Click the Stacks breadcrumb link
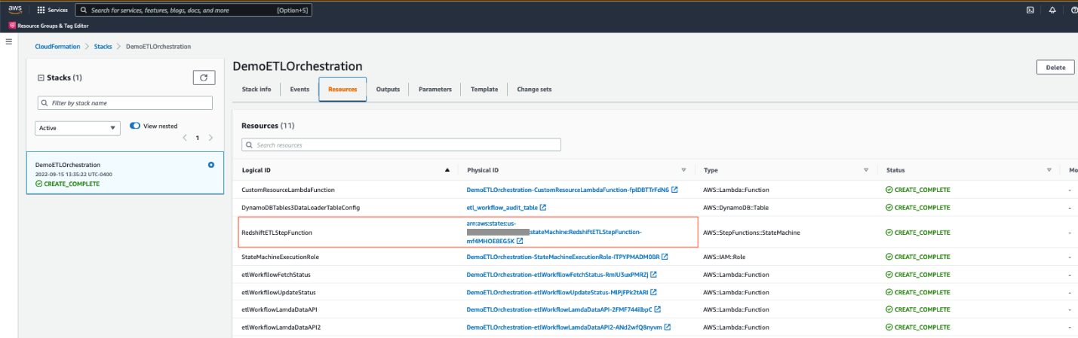The height and width of the screenshot is (338, 1078). point(103,47)
